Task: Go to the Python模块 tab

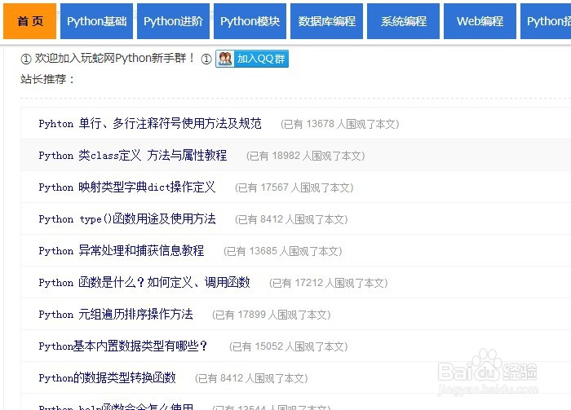Action: click(250, 21)
